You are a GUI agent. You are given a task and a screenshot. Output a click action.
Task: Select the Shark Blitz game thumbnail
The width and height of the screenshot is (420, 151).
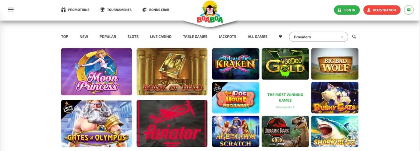point(335,132)
